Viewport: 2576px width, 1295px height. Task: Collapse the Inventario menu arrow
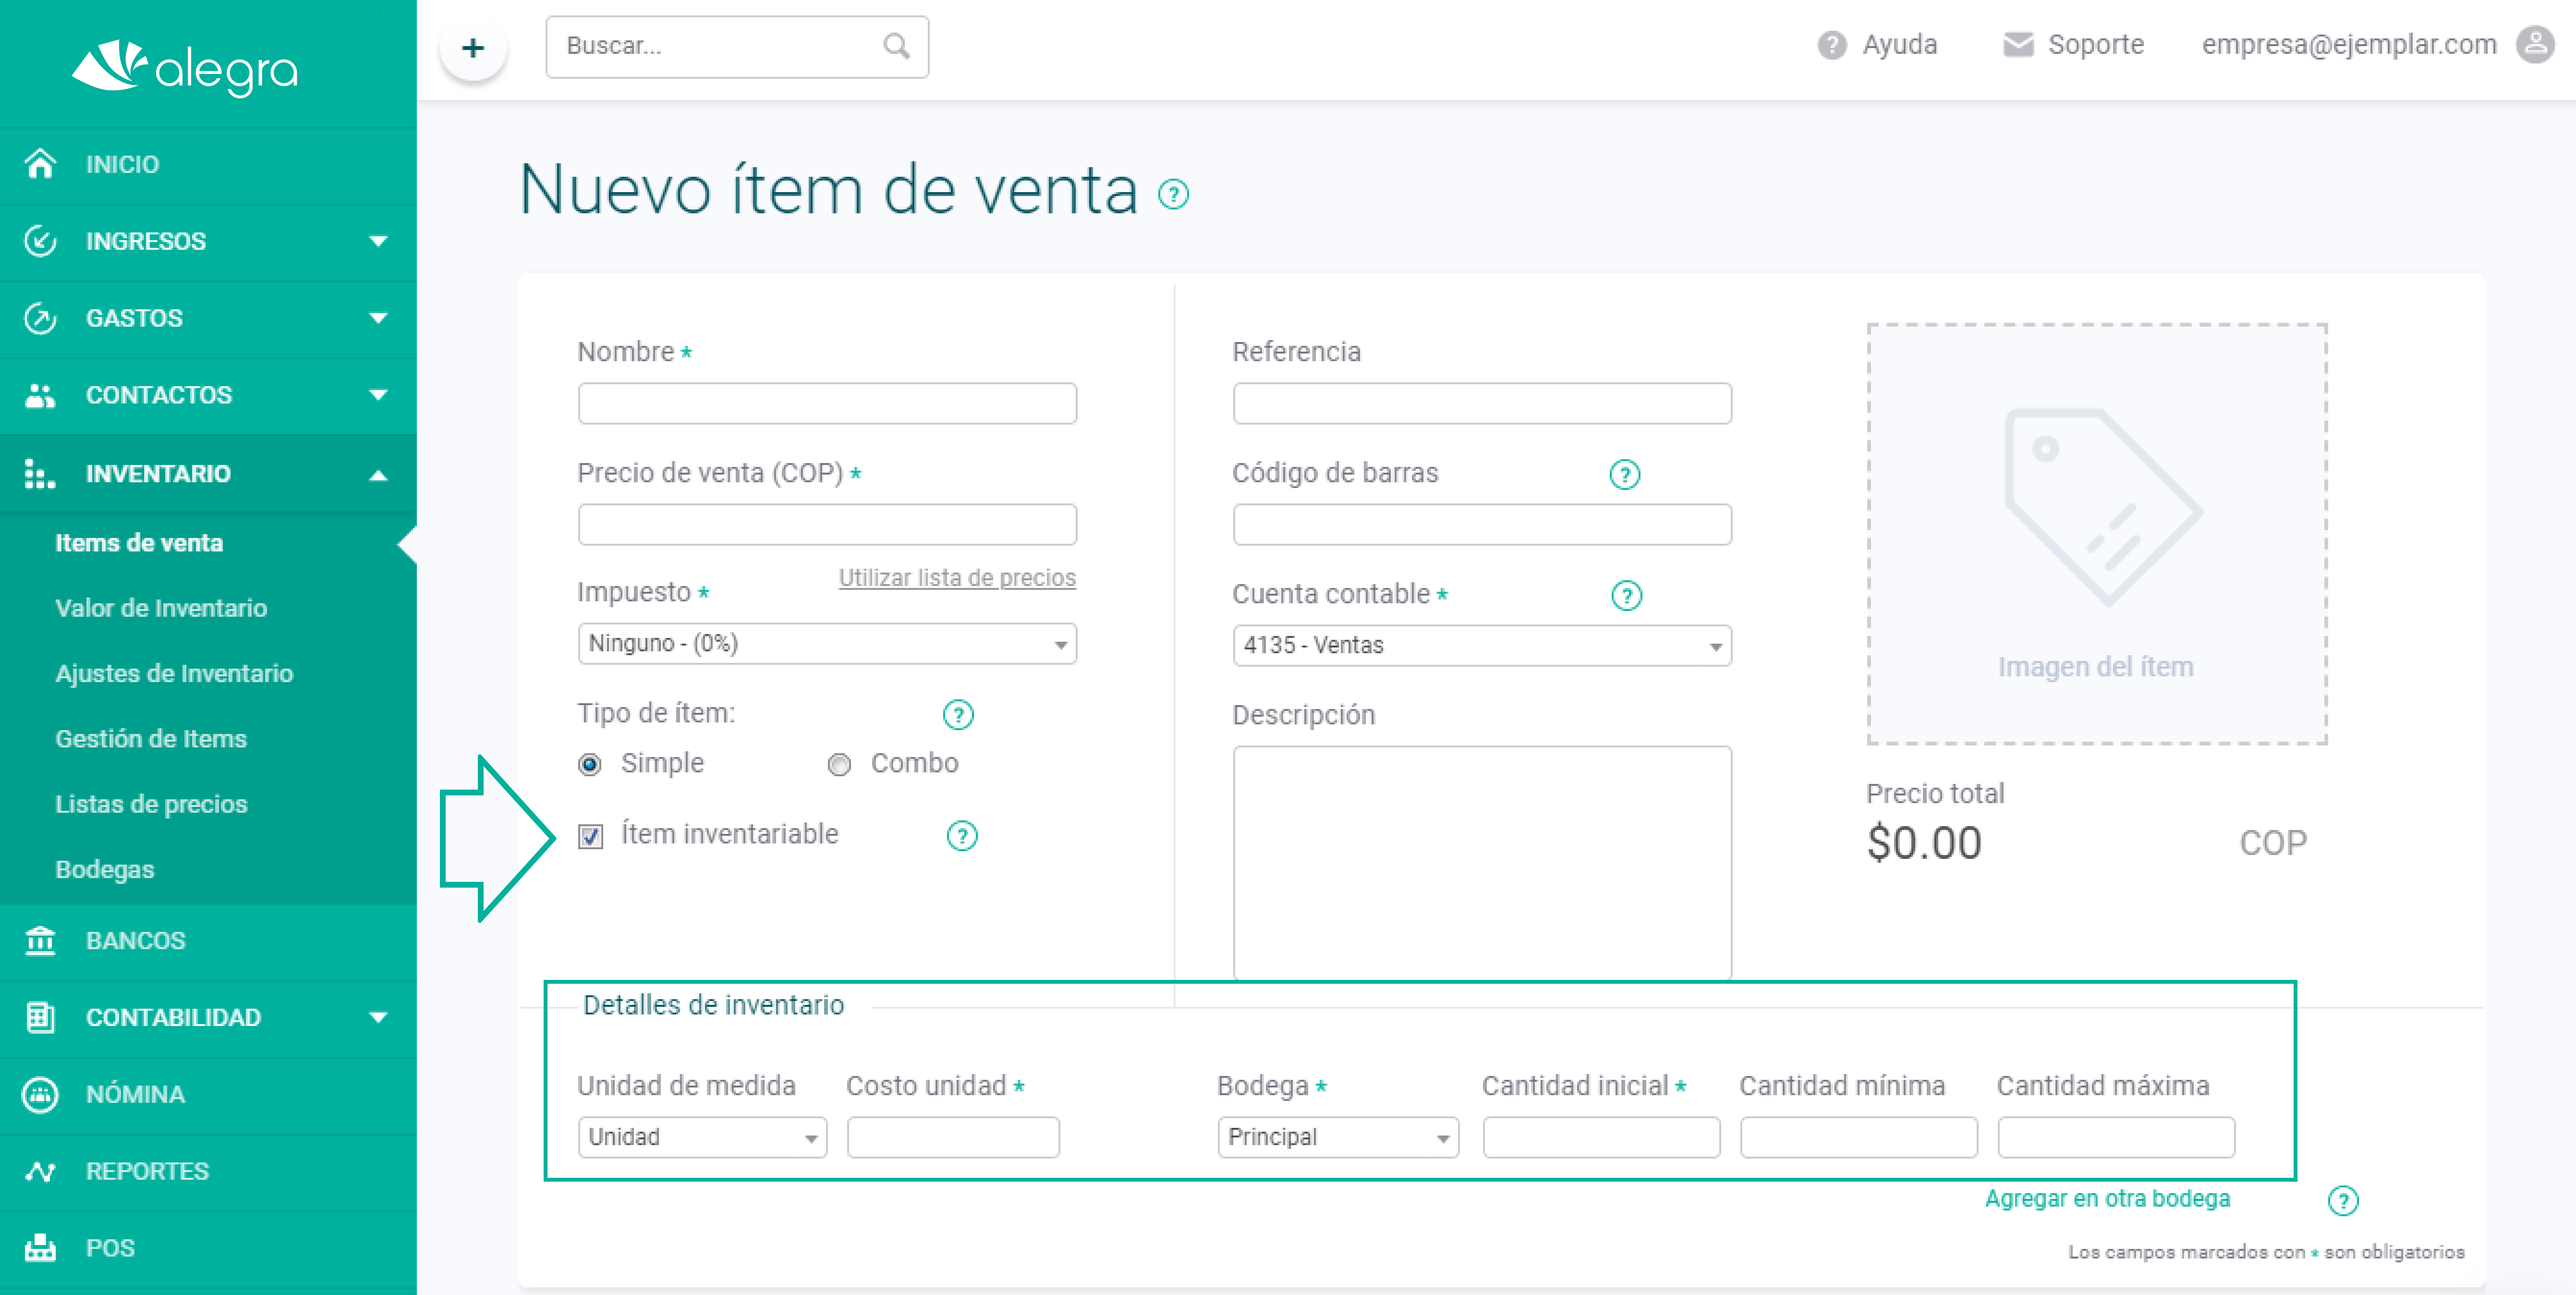pos(378,475)
